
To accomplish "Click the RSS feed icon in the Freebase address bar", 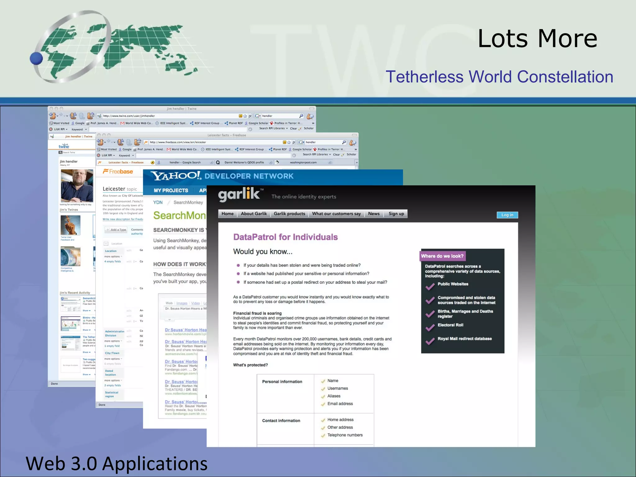I will [284, 142].
